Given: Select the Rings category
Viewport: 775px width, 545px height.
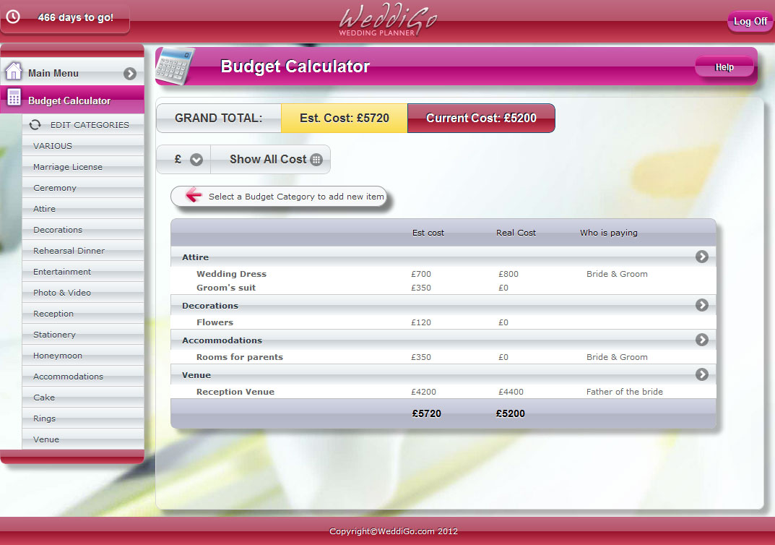Looking at the screenshot, I should click(x=83, y=418).
